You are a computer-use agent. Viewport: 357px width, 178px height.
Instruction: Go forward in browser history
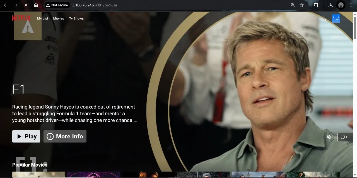click(x=16, y=5)
